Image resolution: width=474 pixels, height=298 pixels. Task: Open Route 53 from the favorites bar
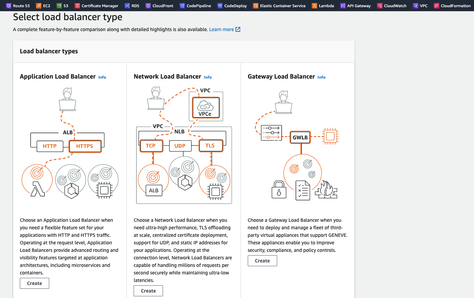point(18,6)
